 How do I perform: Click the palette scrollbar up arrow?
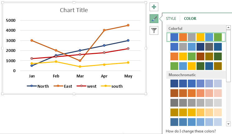(228, 27)
